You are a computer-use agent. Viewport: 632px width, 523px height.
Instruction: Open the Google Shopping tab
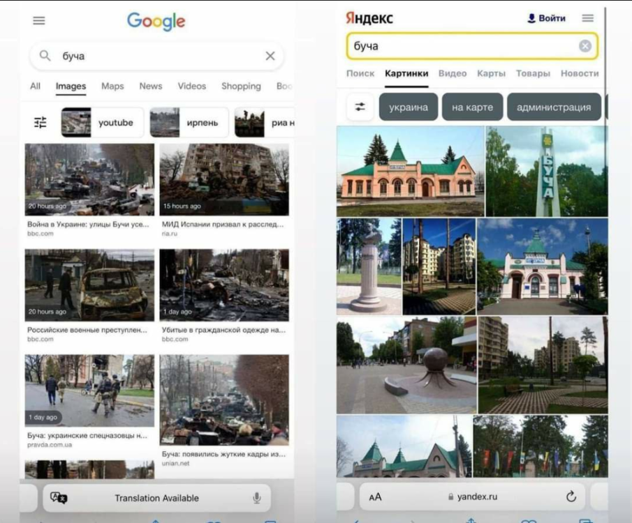[x=241, y=86]
